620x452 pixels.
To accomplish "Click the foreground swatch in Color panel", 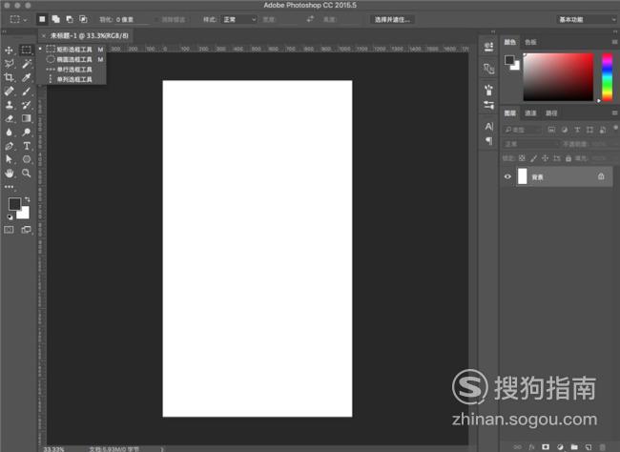I will (x=509, y=60).
